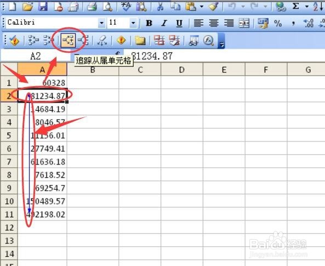Click the Redo arrow icon

(254, 7)
